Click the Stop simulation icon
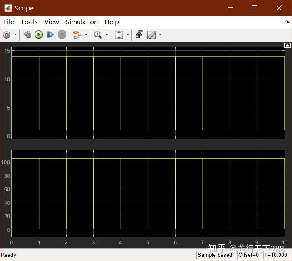The width and height of the screenshot is (292, 261). click(x=62, y=34)
